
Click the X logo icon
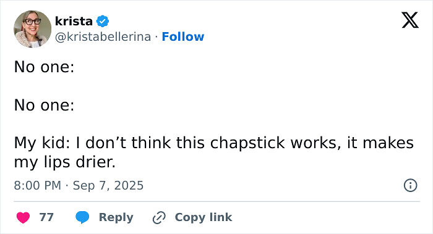coord(410,20)
